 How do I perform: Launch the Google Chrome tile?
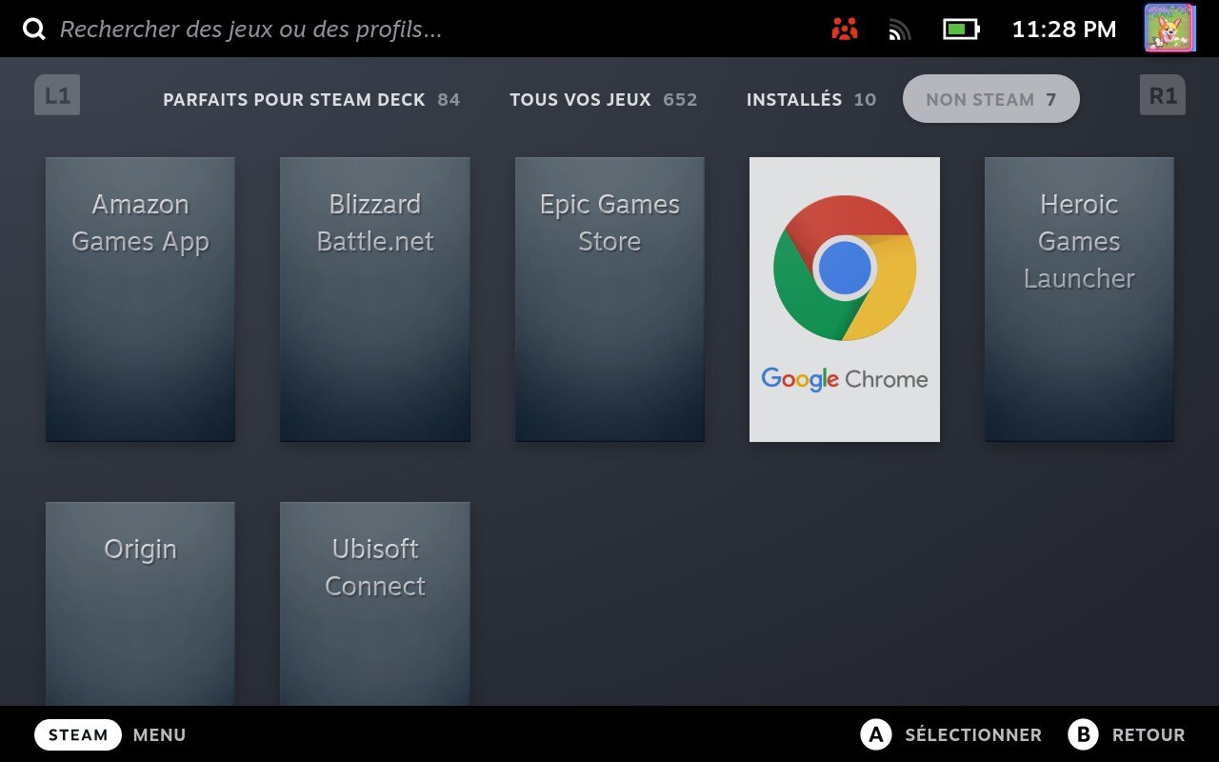pyautogui.click(x=845, y=299)
